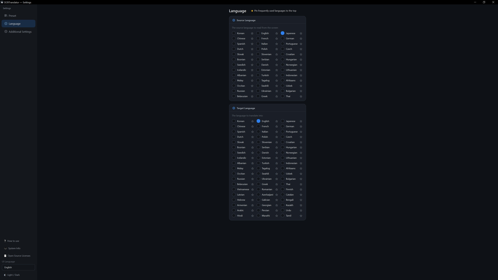Star Turkish in the Source Language list

(276, 75)
